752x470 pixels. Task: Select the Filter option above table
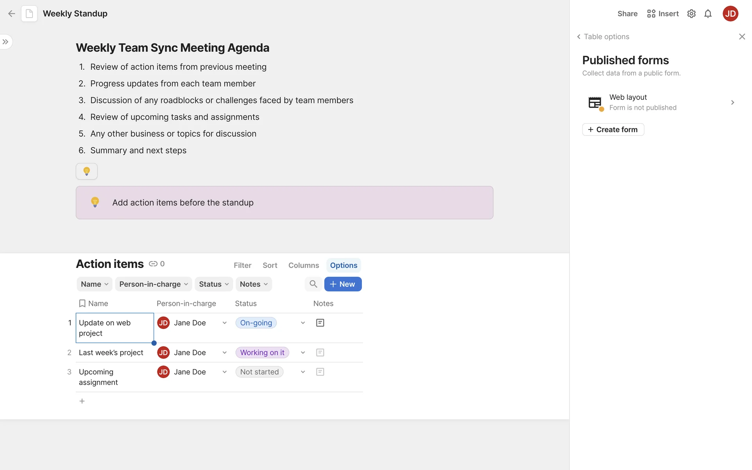[x=242, y=265]
